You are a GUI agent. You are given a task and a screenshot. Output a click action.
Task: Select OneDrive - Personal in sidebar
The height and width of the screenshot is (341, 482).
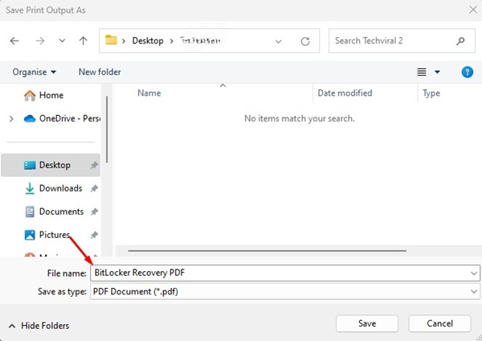pos(62,118)
